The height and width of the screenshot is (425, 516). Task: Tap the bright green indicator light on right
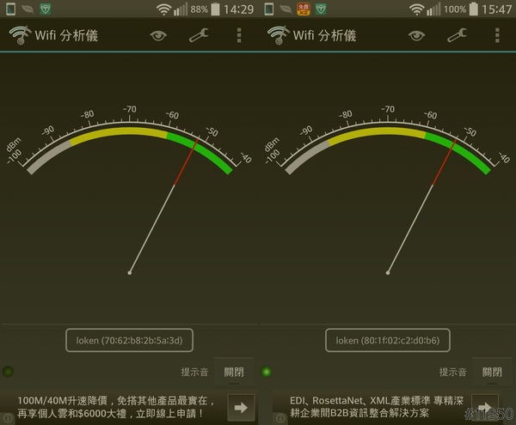pos(267,372)
